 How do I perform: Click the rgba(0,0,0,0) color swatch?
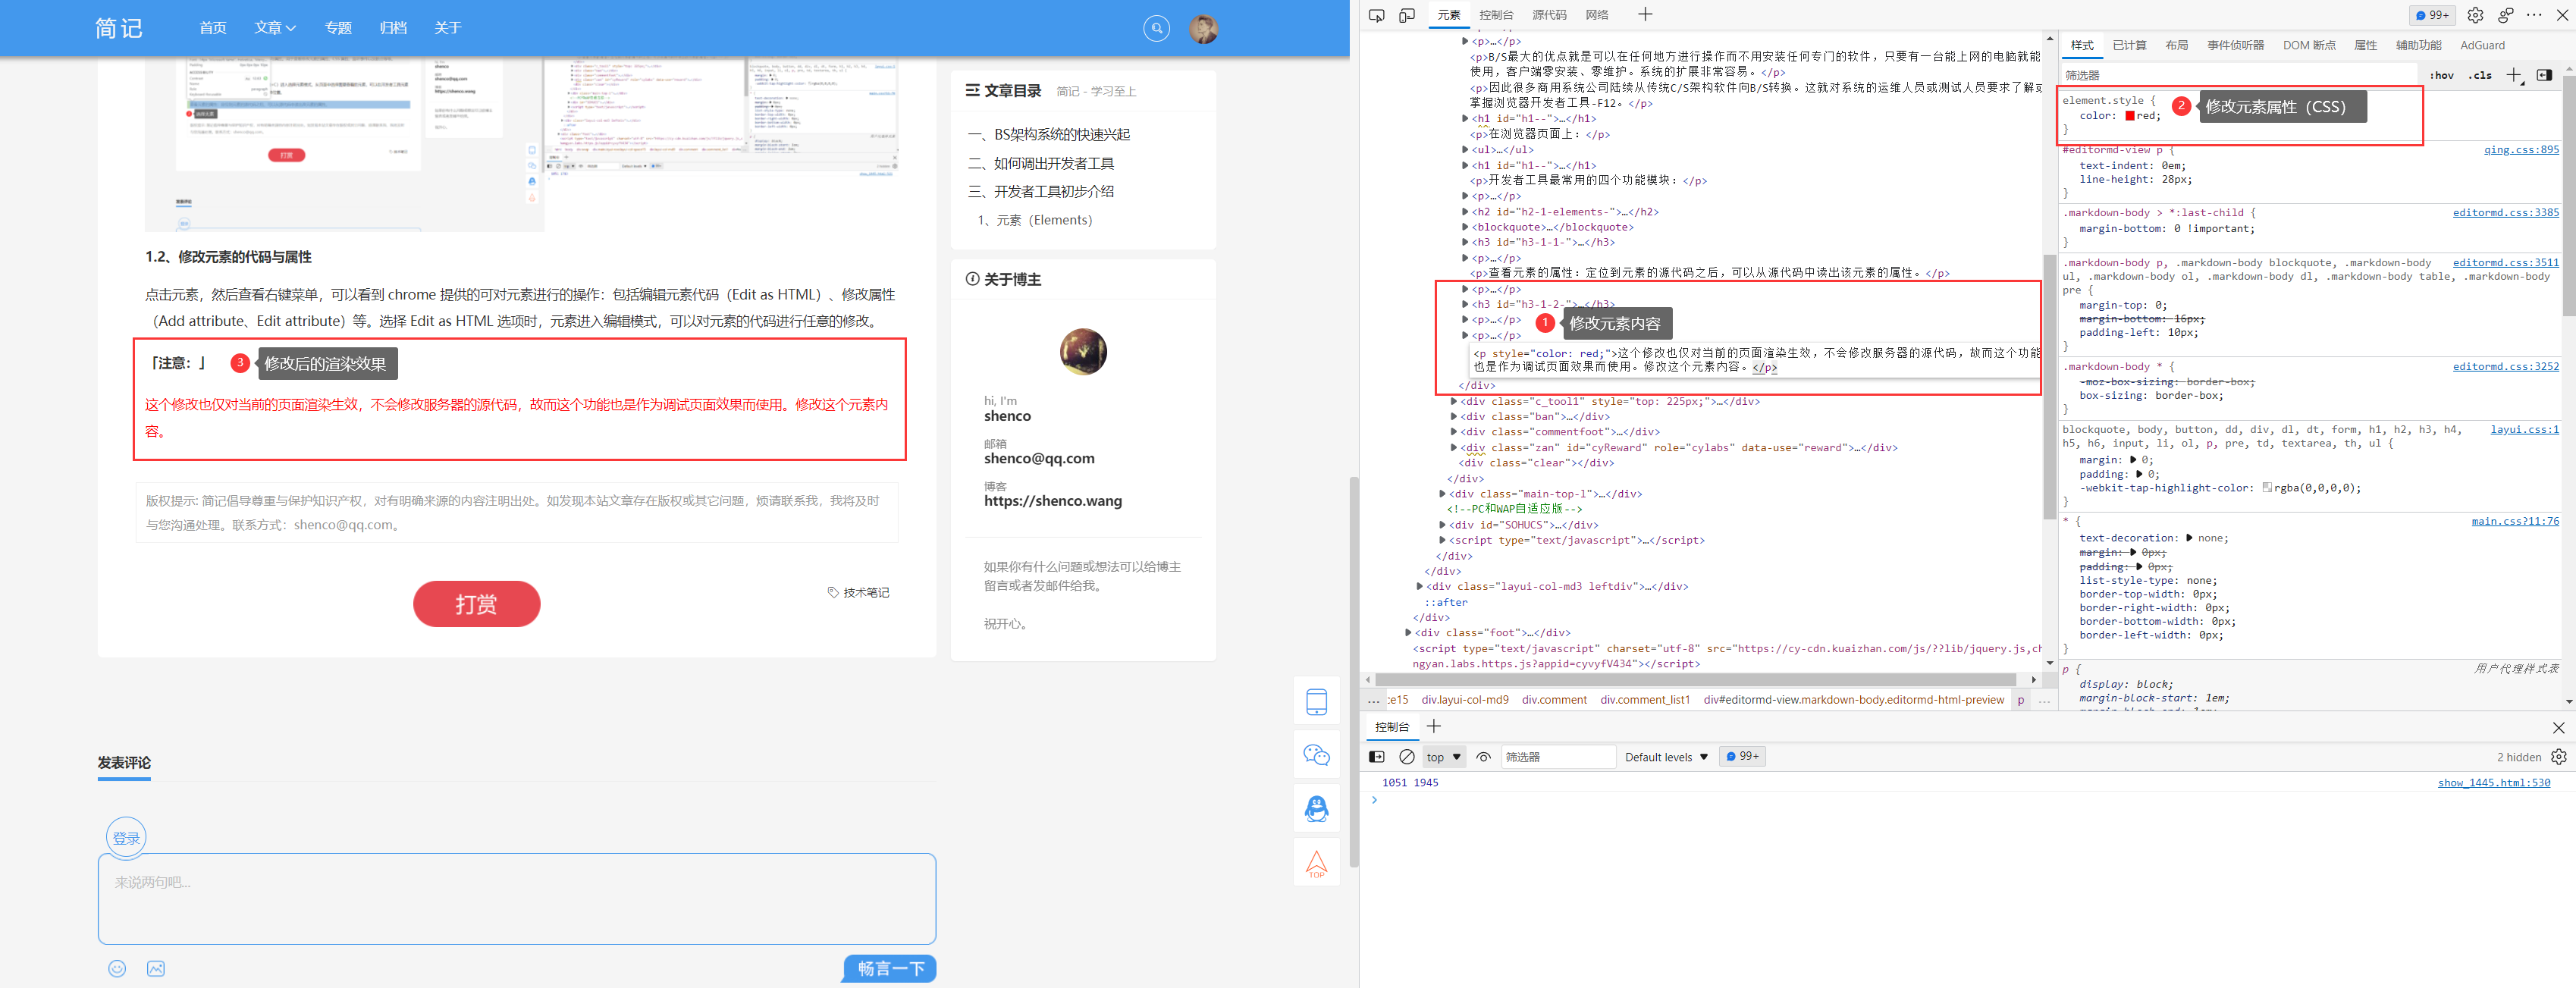(2267, 488)
